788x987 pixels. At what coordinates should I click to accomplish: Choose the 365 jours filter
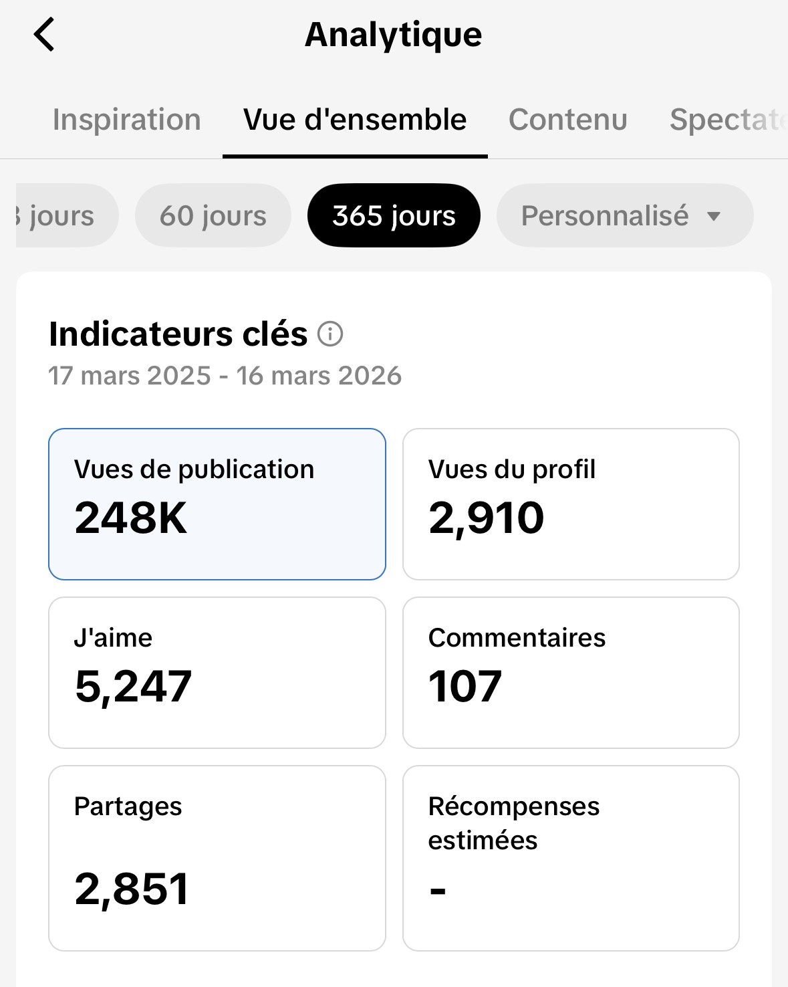(394, 215)
